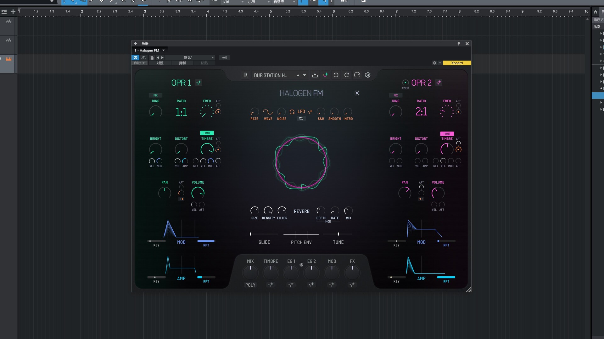604x339 pixels.
Task: Redo the change in Halogen FM
Action: click(347, 75)
